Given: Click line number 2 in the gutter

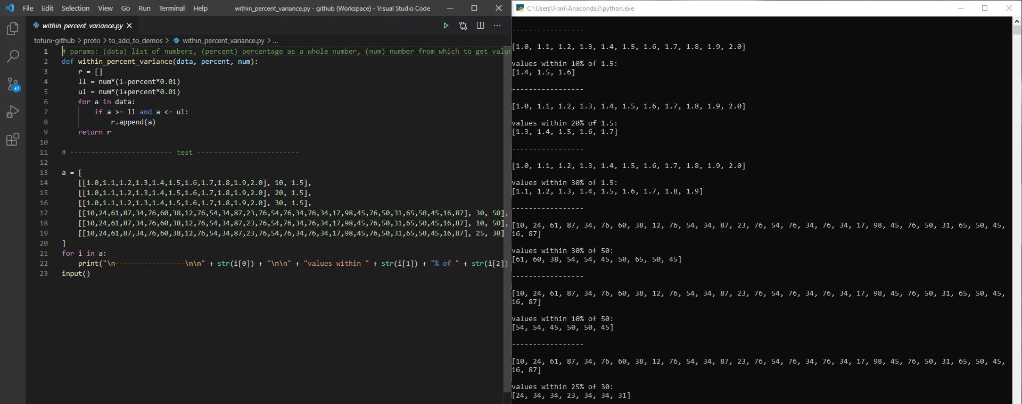Looking at the screenshot, I should 46,61.
